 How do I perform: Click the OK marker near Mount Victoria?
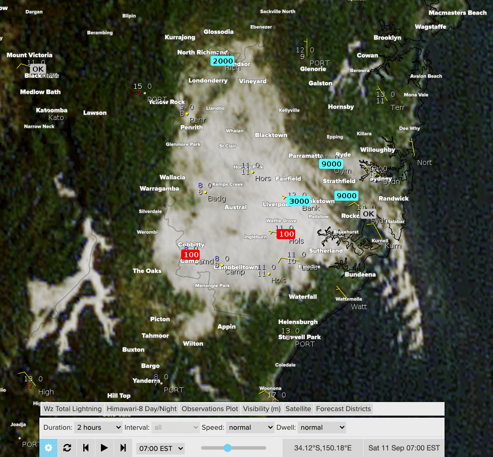pos(37,69)
